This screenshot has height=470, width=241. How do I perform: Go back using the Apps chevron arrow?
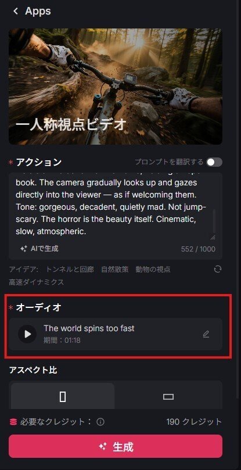(16, 11)
